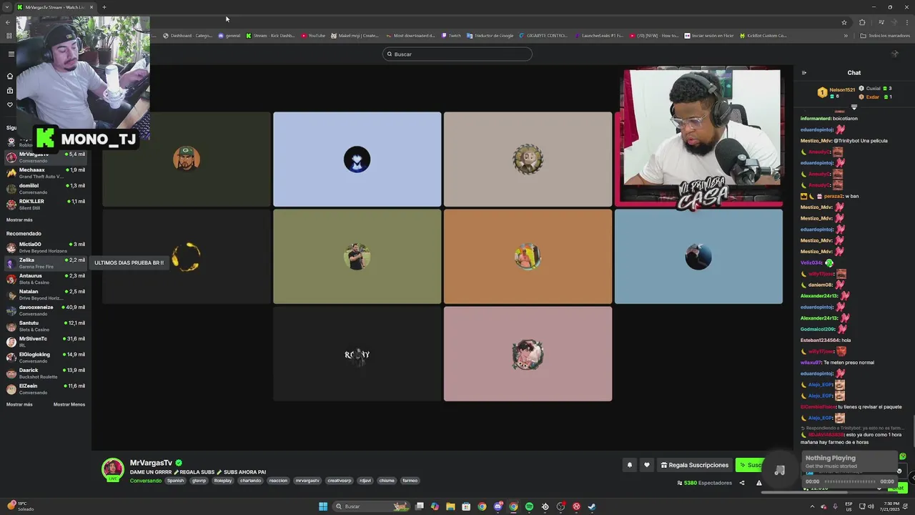The height and width of the screenshot is (515, 915).
Task: Collapse the chat panel arrow icon
Action: click(x=803, y=73)
